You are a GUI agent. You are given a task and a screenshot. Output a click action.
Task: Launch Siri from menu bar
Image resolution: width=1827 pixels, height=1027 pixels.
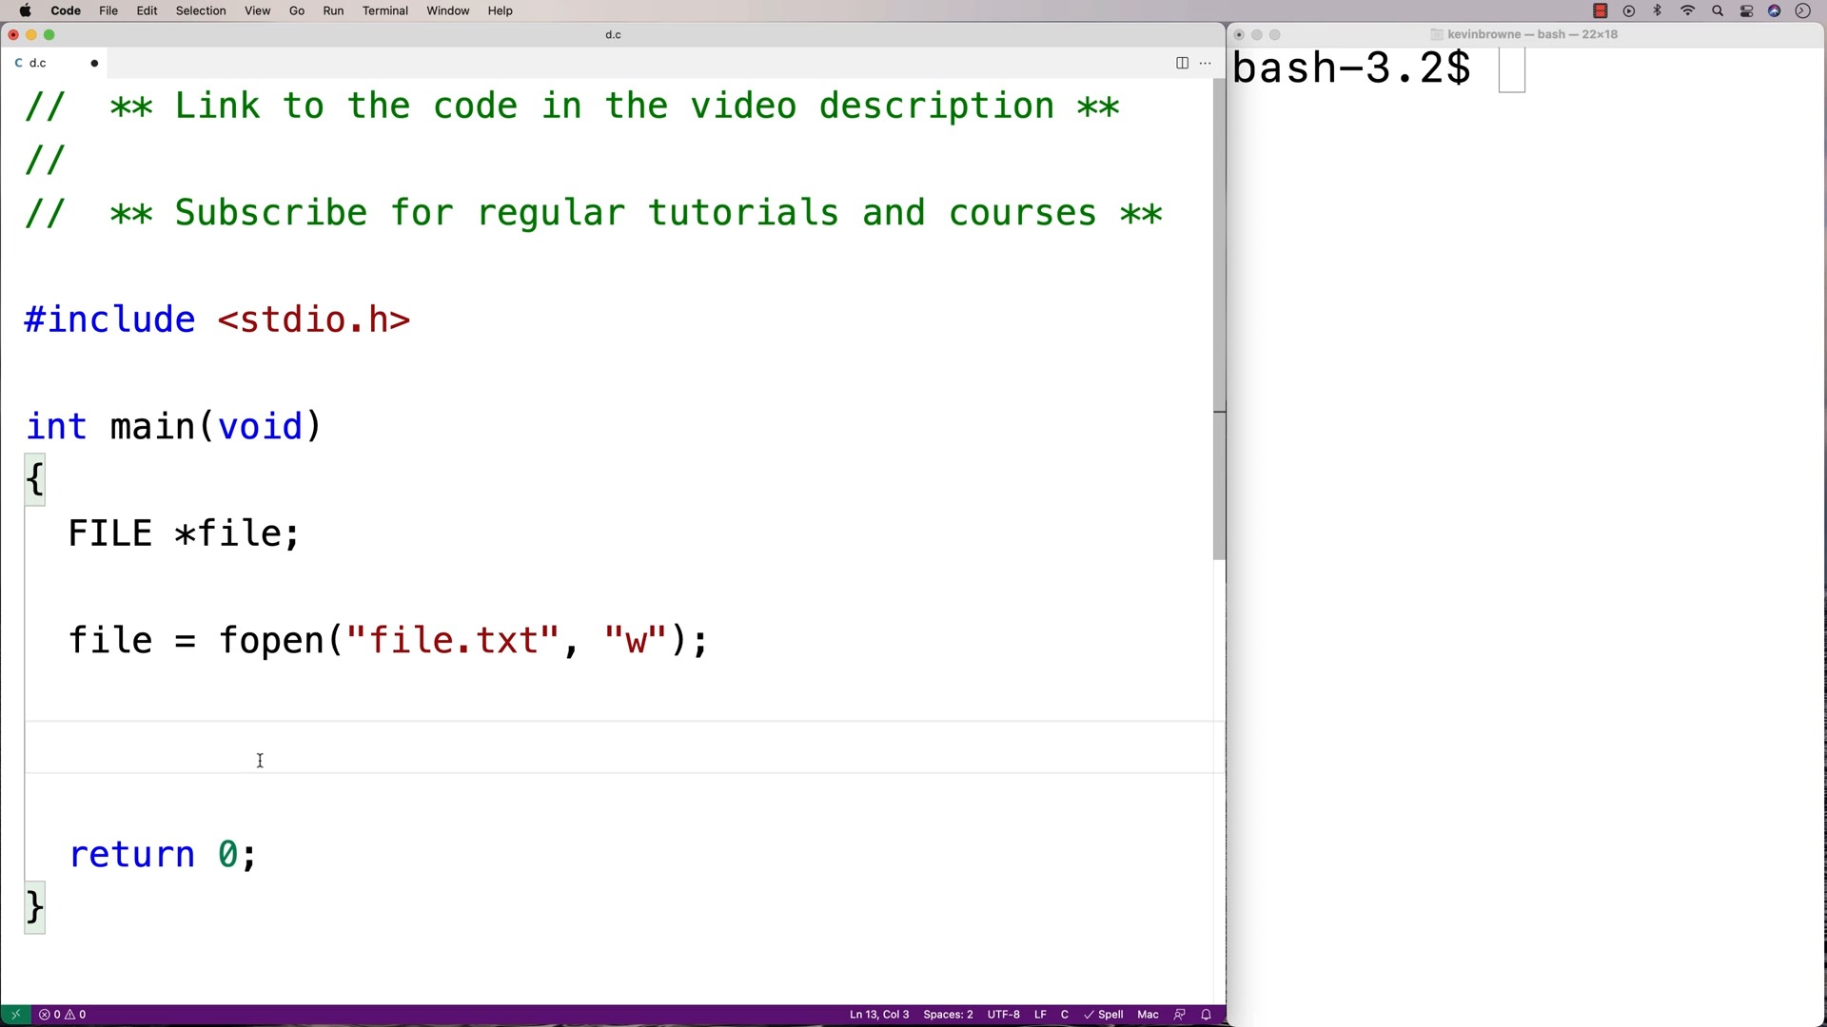1775,11
